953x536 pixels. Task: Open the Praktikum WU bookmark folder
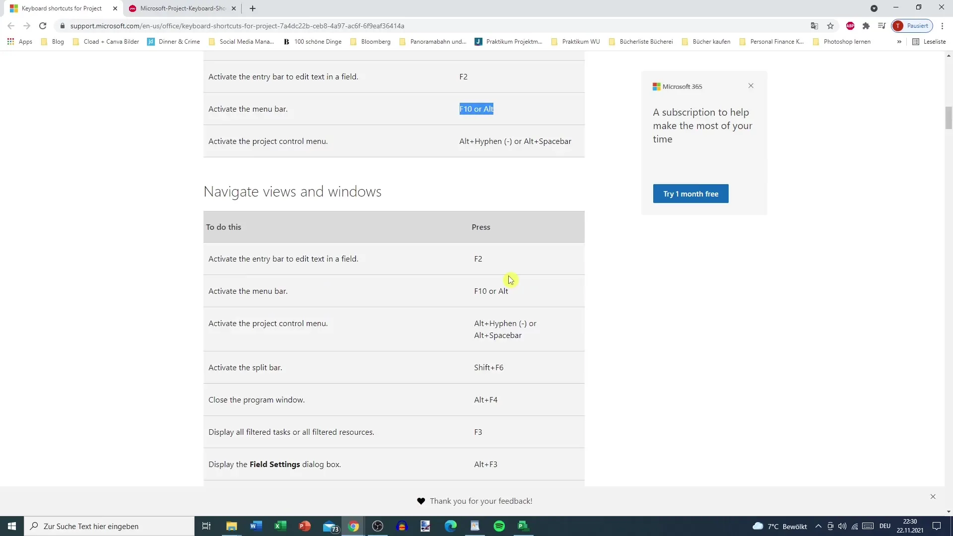[576, 42]
